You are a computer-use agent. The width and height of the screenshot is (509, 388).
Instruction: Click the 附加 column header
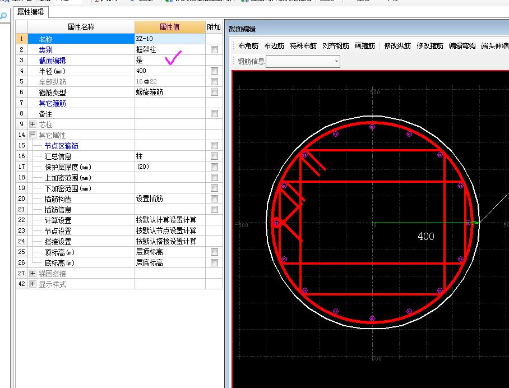coord(214,27)
